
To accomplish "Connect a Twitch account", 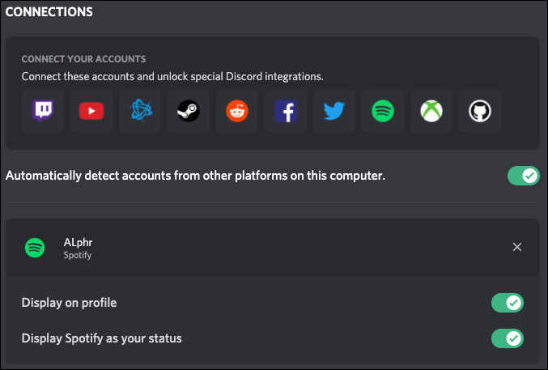I will (x=43, y=111).
